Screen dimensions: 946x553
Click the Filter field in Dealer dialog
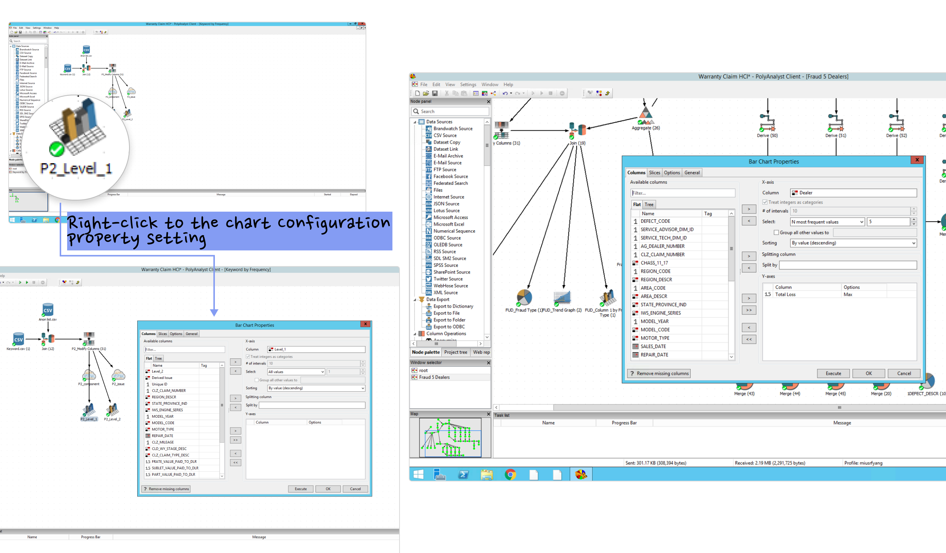click(x=683, y=193)
